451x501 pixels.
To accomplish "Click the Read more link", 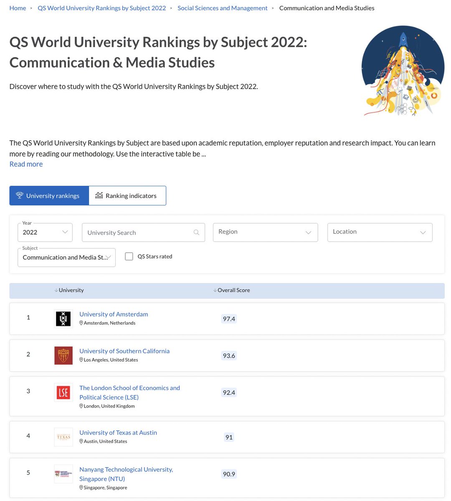I will 26,164.
